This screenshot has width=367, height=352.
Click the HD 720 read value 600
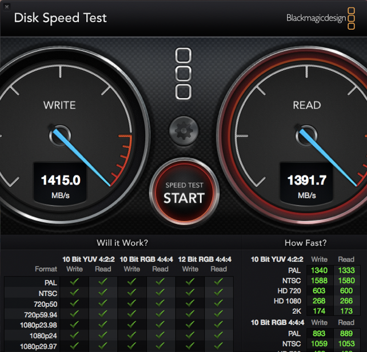click(346, 291)
